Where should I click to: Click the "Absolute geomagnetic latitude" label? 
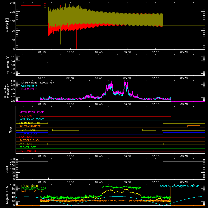click(180, 186)
